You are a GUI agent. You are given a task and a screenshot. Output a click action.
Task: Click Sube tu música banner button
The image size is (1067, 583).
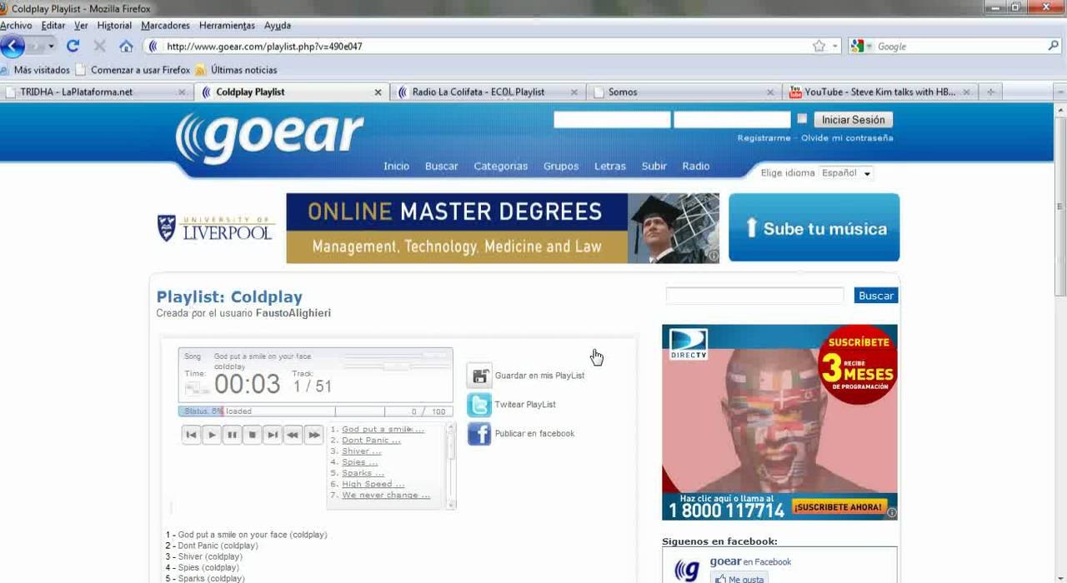click(x=814, y=228)
